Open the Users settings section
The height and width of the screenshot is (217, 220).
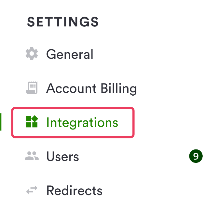point(62,157)
